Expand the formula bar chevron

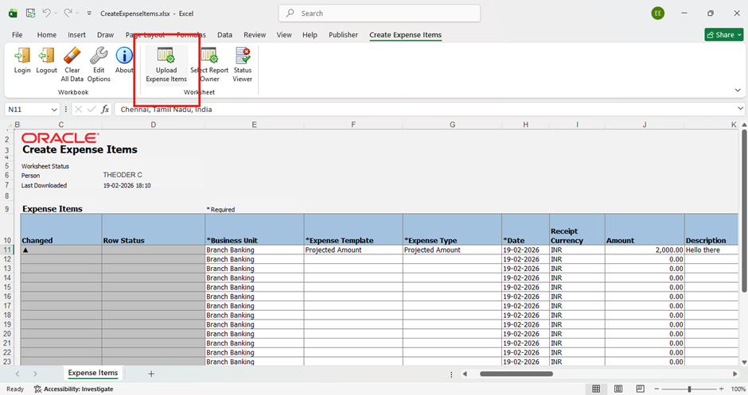click(x=740, y=109)
